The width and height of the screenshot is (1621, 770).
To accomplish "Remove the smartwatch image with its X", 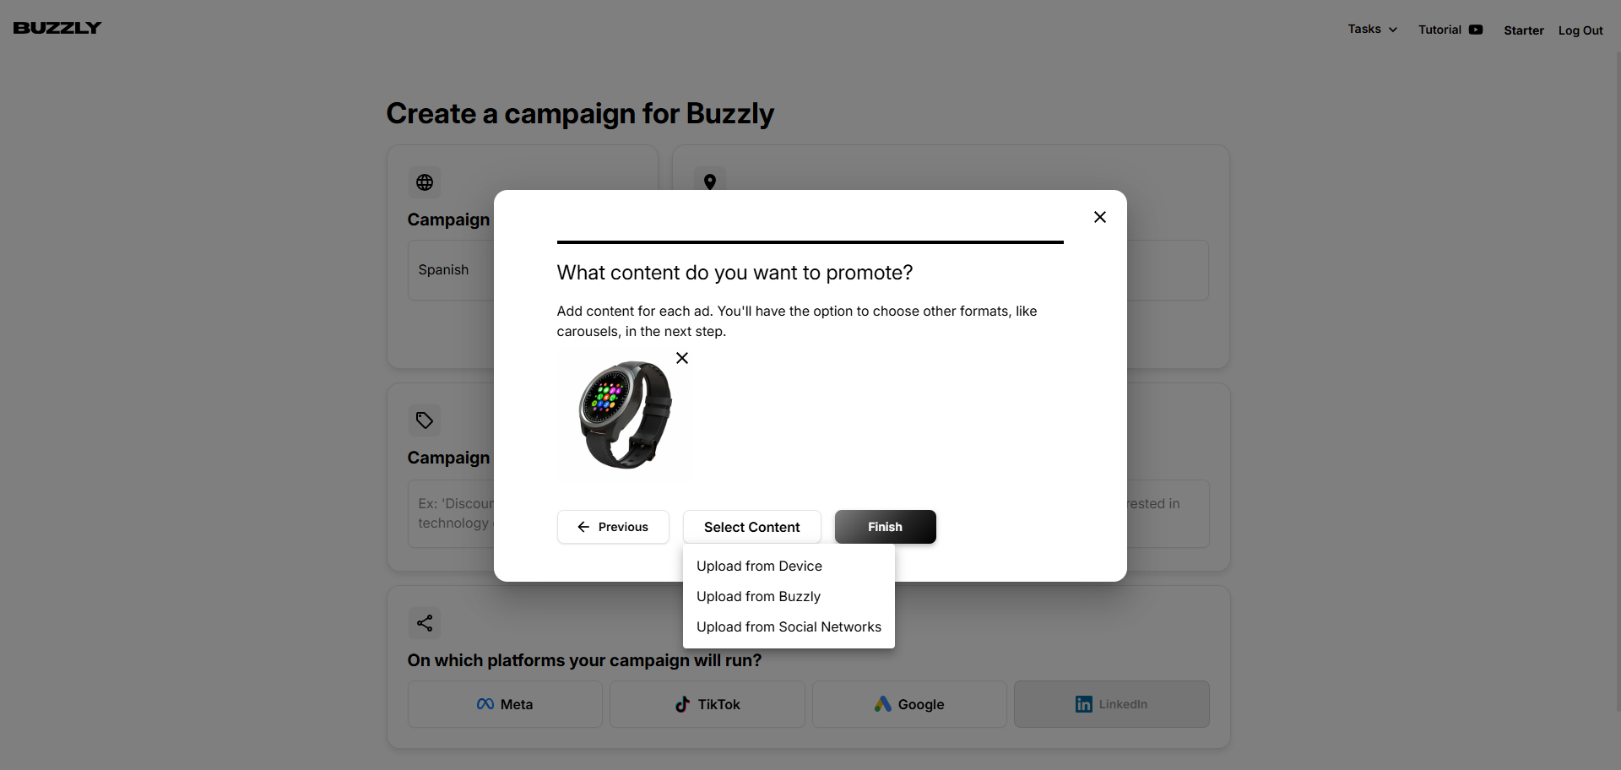I will (681, 358).
